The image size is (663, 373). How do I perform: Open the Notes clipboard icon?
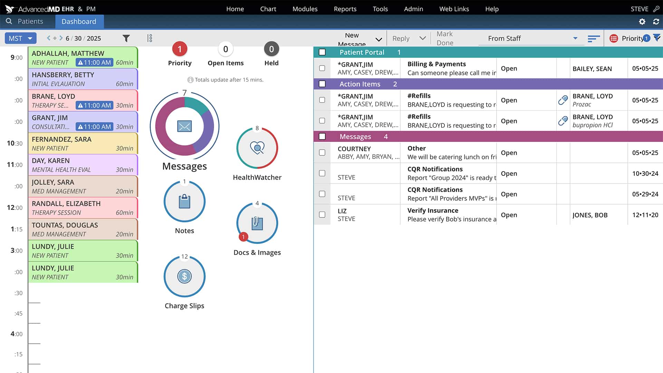point(184,201)
